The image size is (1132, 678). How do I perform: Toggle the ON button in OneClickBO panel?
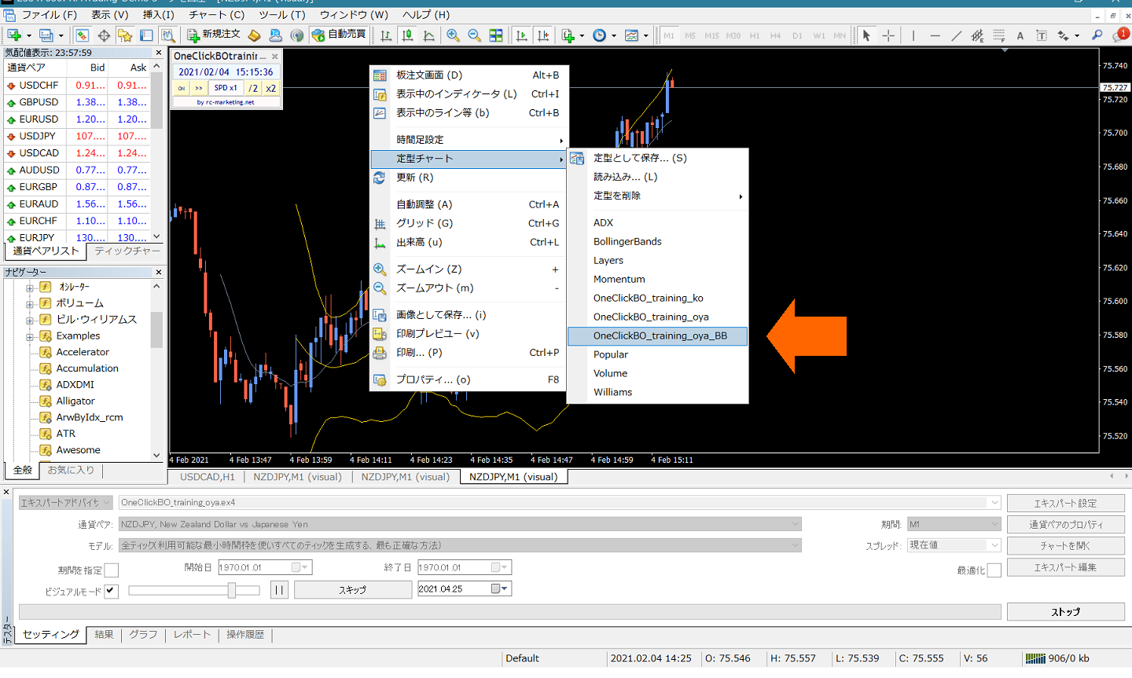pos(182,88)
